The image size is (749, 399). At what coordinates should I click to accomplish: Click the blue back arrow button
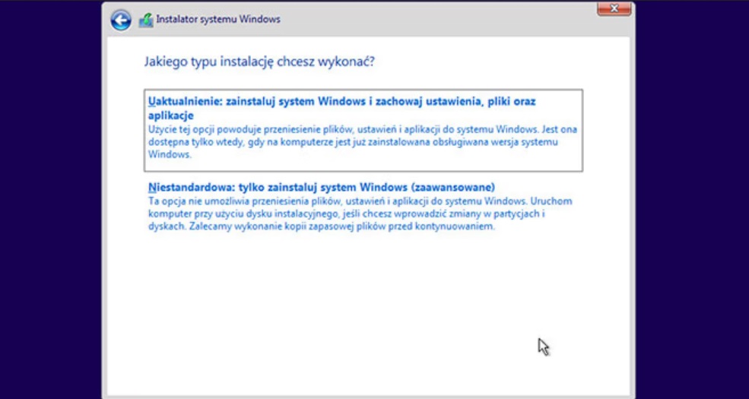click(x=121, y=20)
